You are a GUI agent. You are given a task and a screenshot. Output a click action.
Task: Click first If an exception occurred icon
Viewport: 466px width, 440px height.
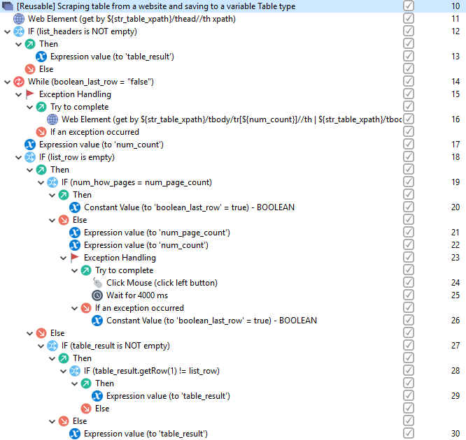tap(41, 132)
